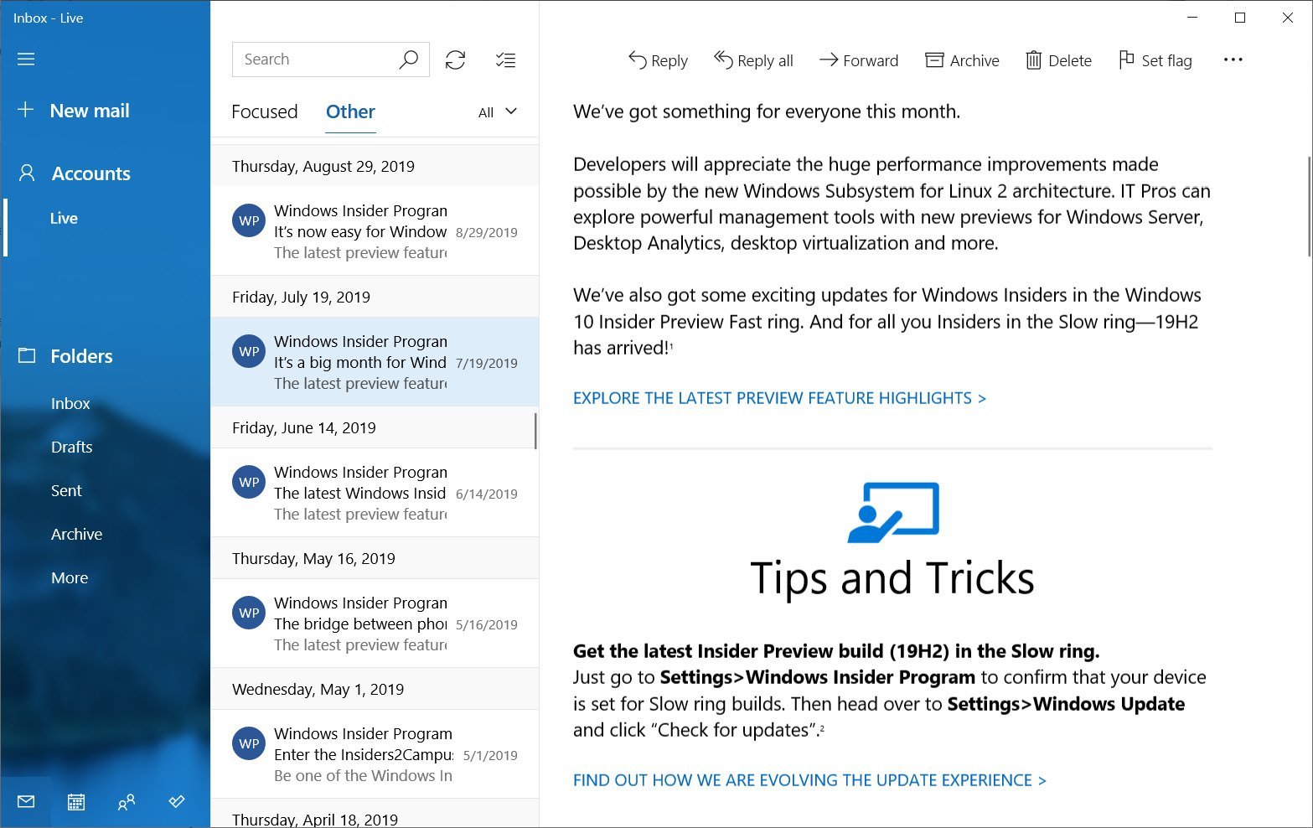Open the All filter dropdown
Image resolution: width=1313 pixels, height=828 pixels.
coord(498,112)
